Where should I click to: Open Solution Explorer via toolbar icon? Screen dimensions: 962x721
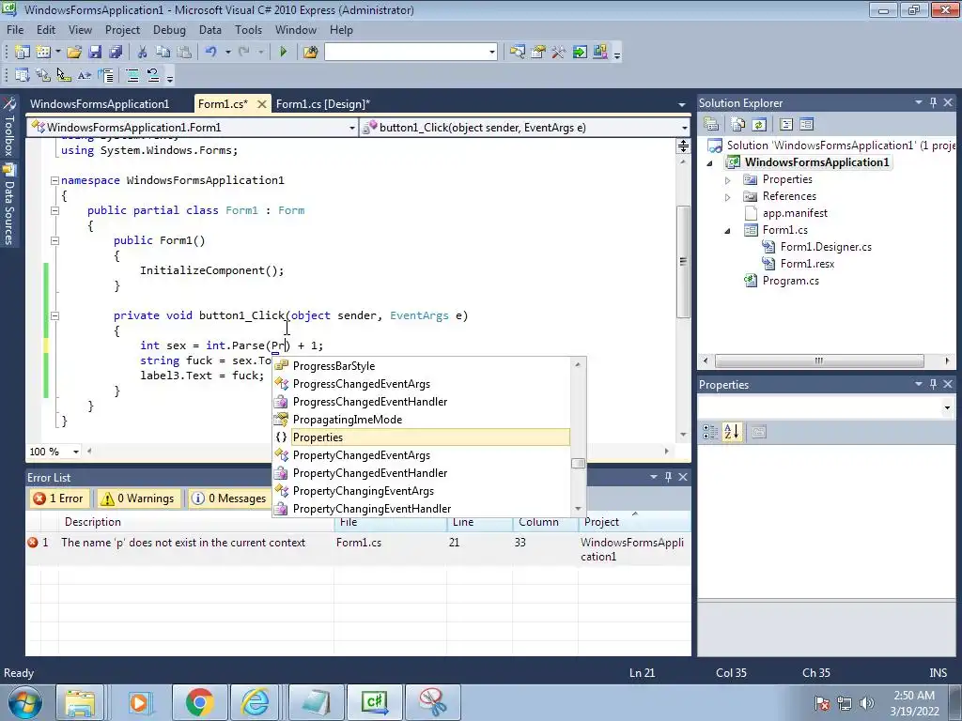tap(518, 53)
